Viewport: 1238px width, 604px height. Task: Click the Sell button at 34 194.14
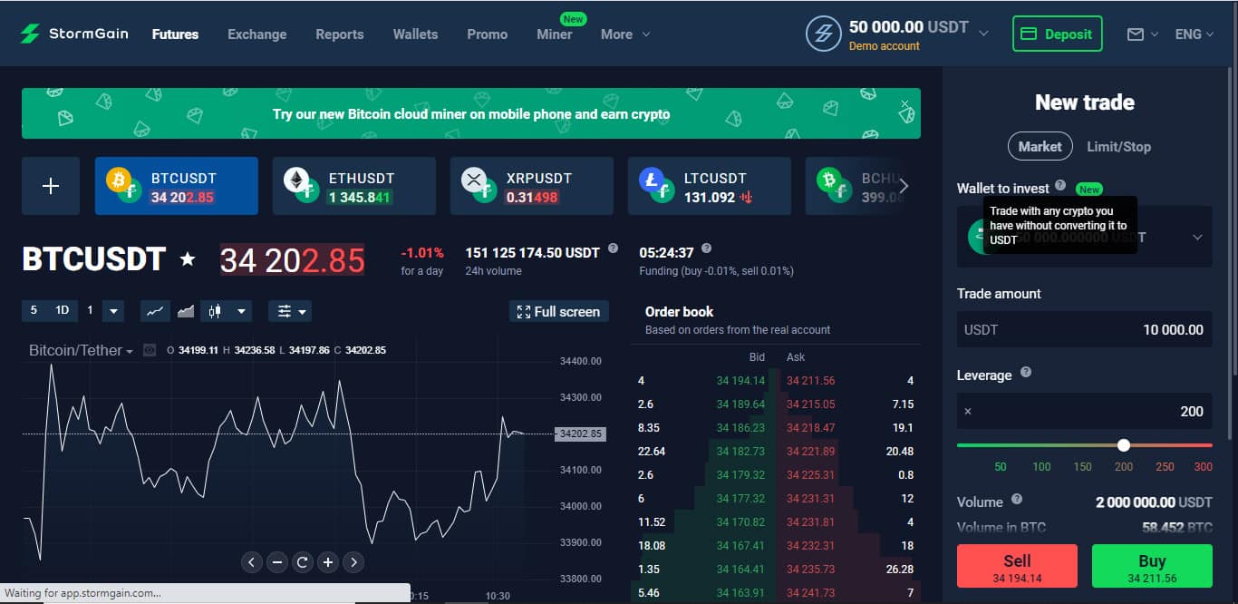point(1017,566)
